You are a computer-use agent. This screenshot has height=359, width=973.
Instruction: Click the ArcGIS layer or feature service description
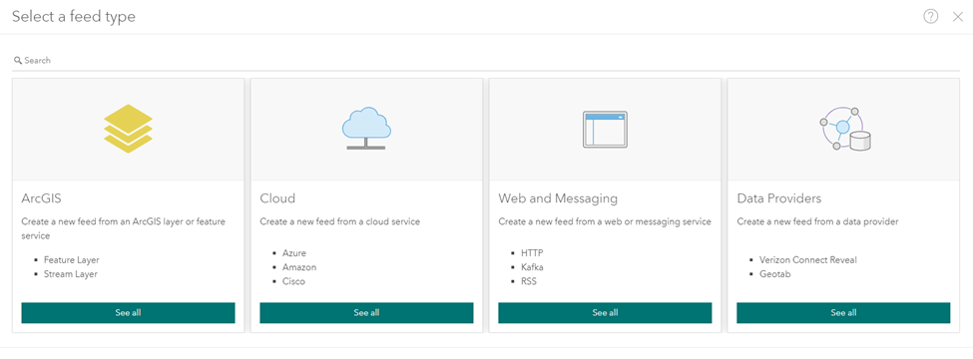[124, 228]
